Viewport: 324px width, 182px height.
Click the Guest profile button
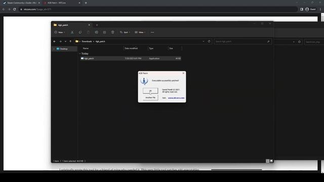click(x=310, y=9)
